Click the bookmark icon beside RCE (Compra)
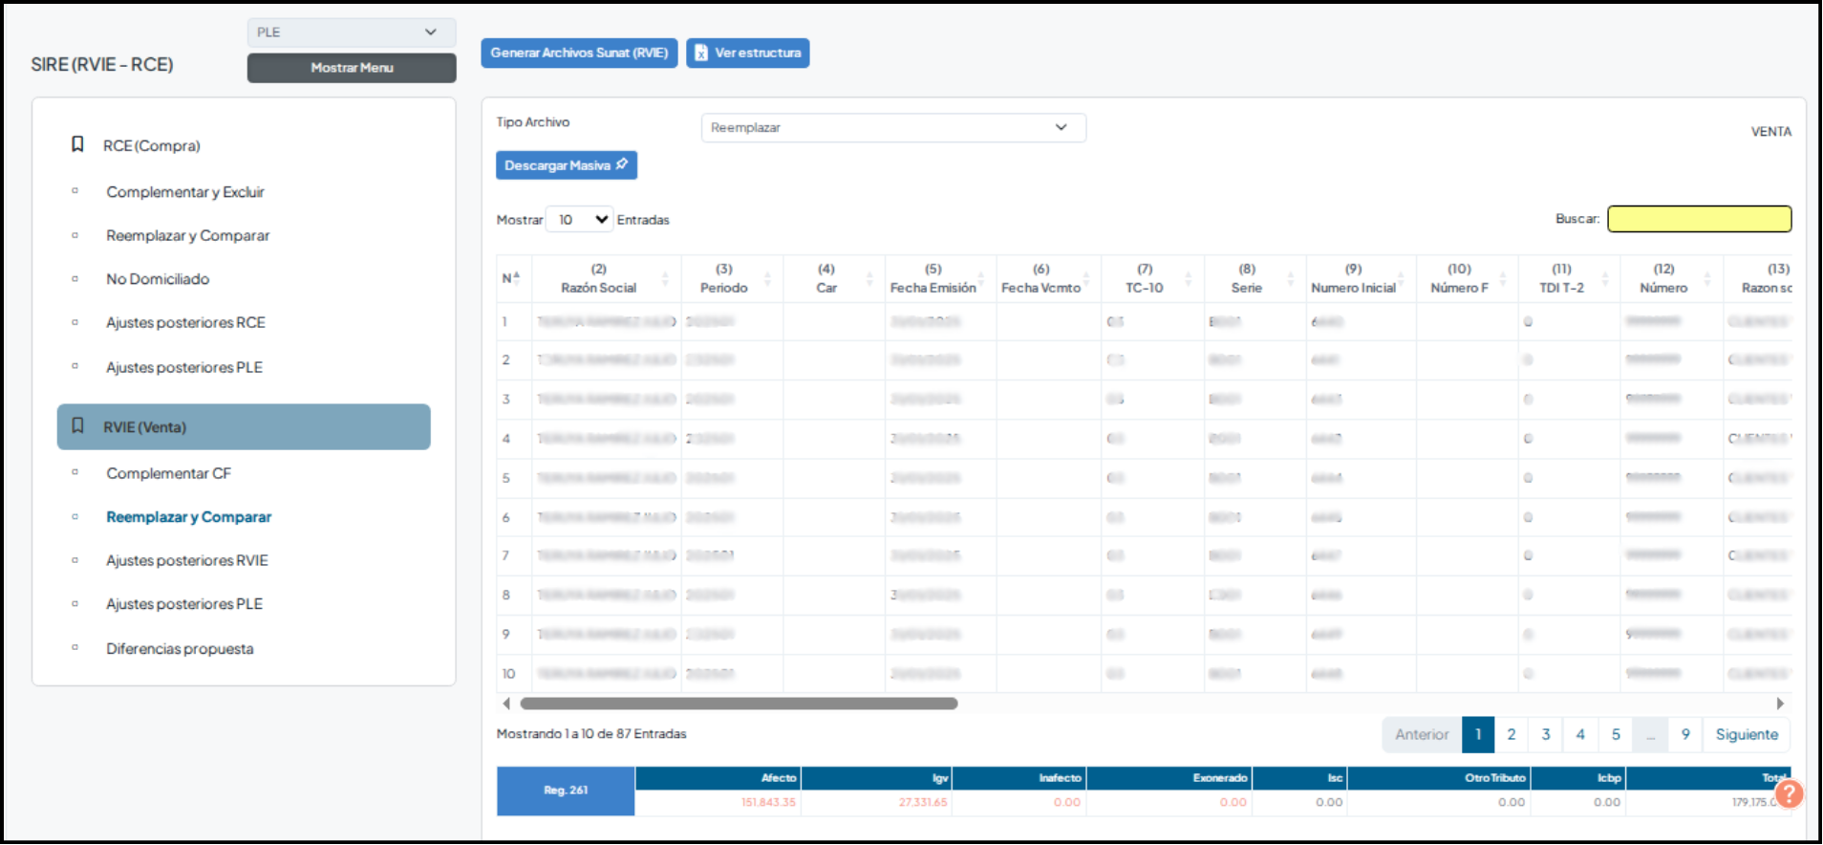 point(77,144)
